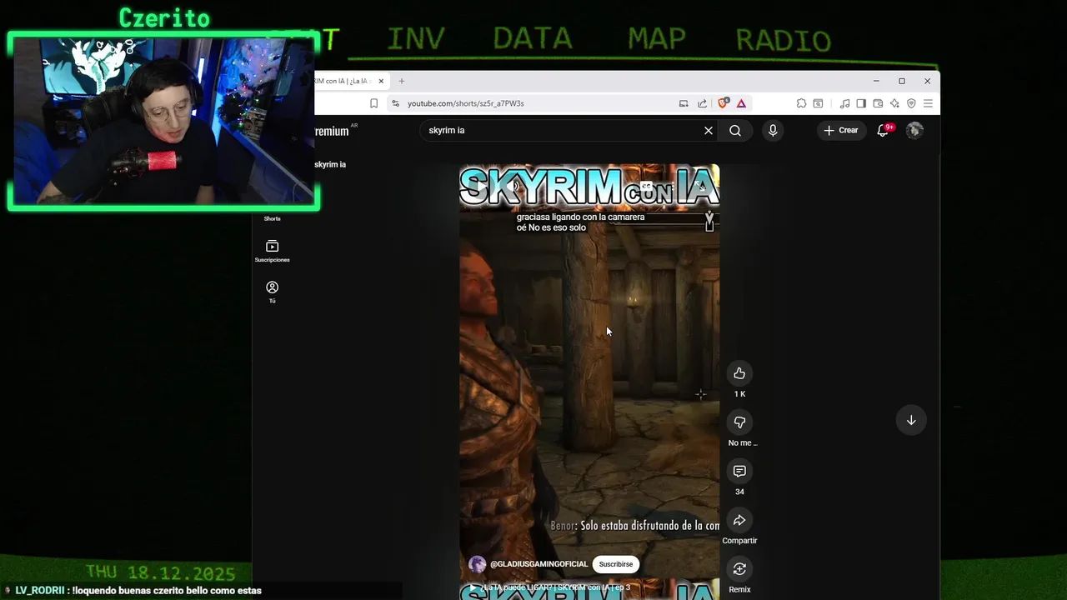Open a new browser tab with plus

coord(402,81)
